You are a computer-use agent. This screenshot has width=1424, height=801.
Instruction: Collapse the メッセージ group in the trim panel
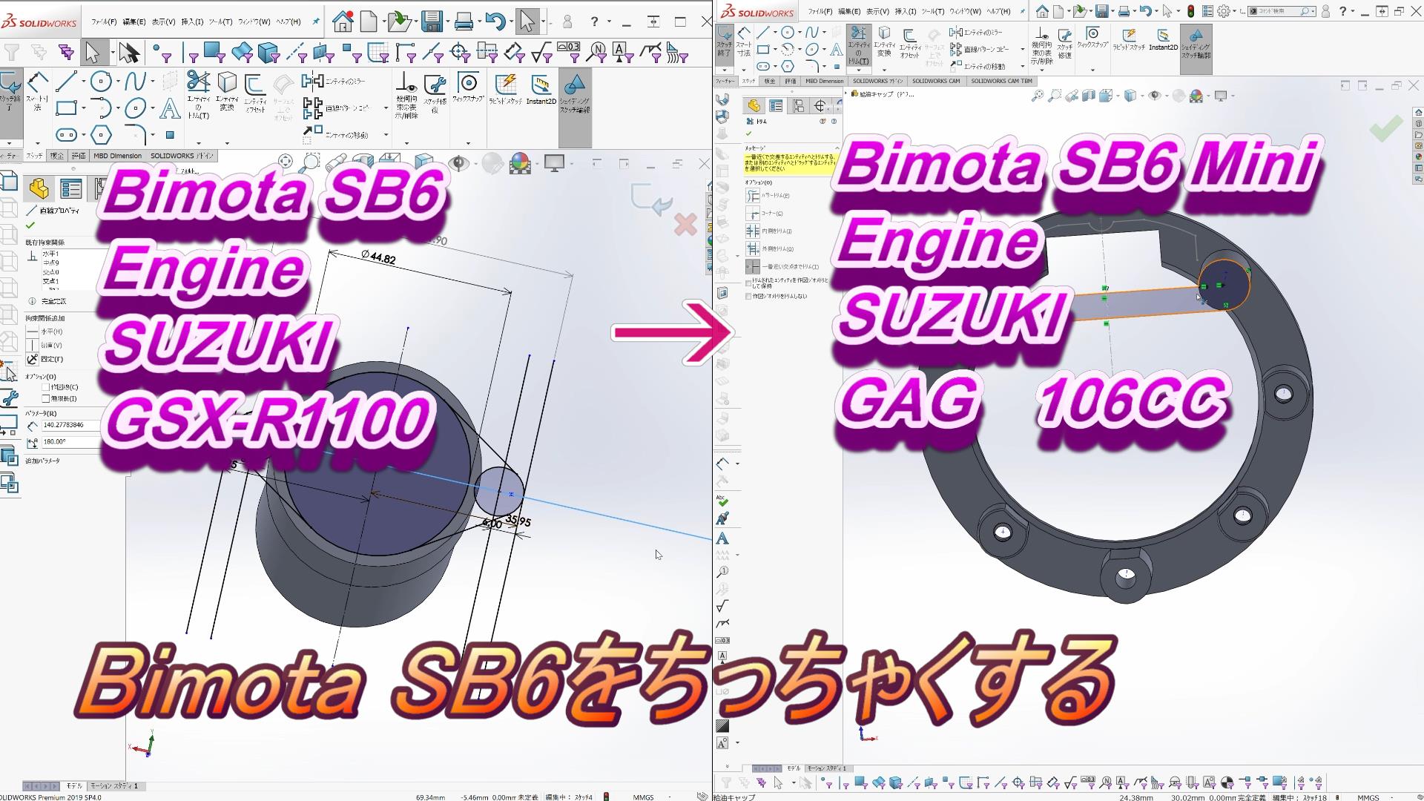click(837, 148)
